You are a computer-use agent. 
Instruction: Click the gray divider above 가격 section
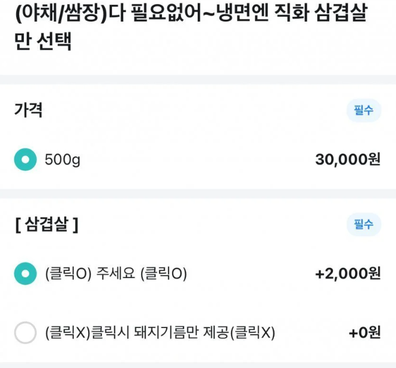198,79
